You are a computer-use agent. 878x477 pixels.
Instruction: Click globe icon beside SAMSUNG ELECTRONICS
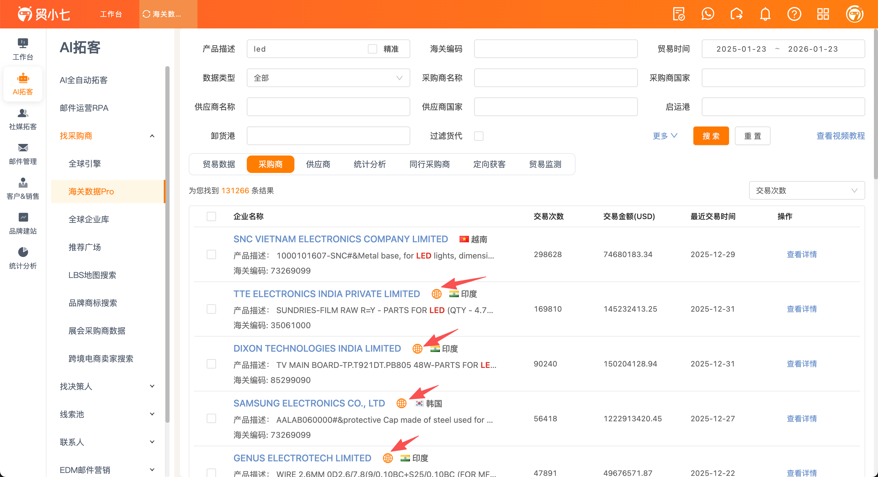click(x=402, y=403)
